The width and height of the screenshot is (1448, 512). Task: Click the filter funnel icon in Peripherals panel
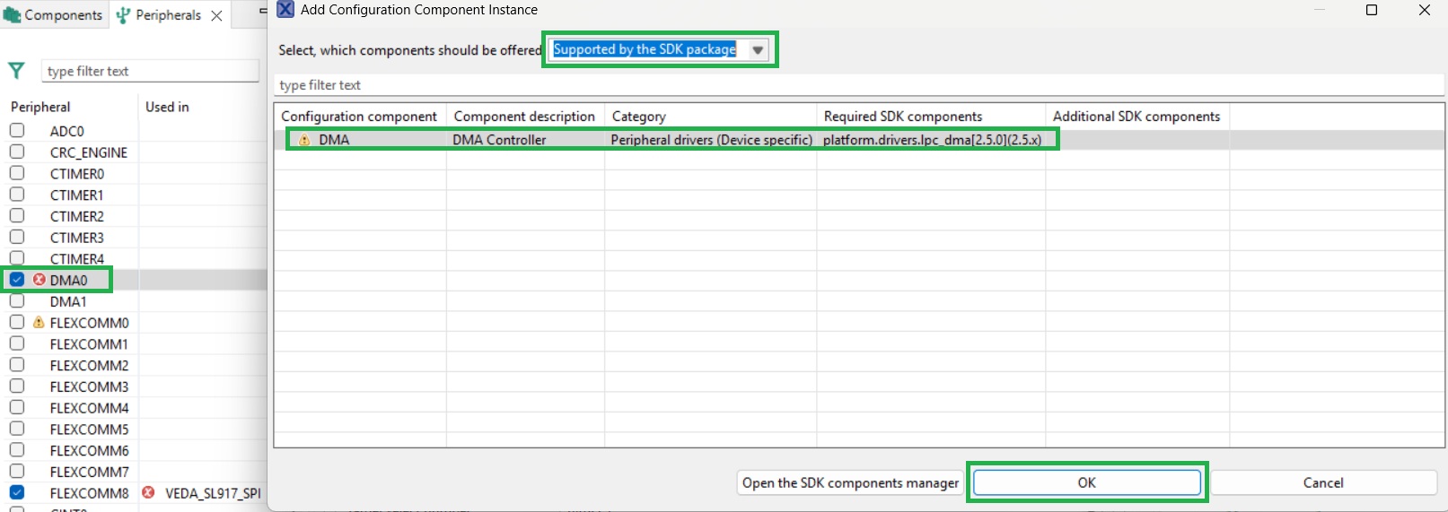[16, 70]
